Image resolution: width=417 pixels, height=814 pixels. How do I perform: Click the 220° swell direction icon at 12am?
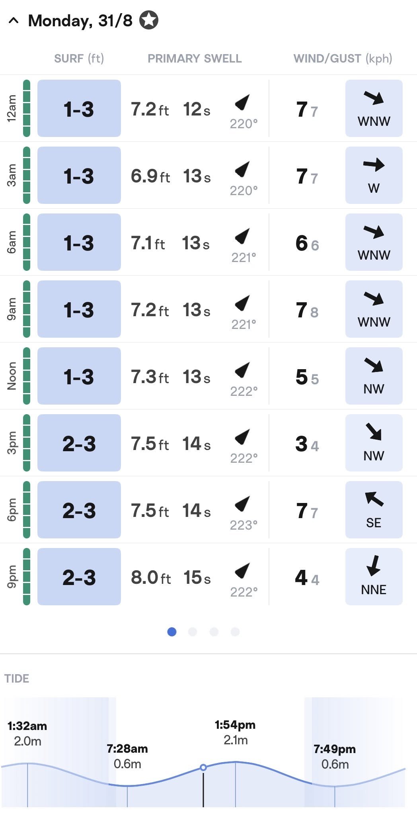coord(242,102)
